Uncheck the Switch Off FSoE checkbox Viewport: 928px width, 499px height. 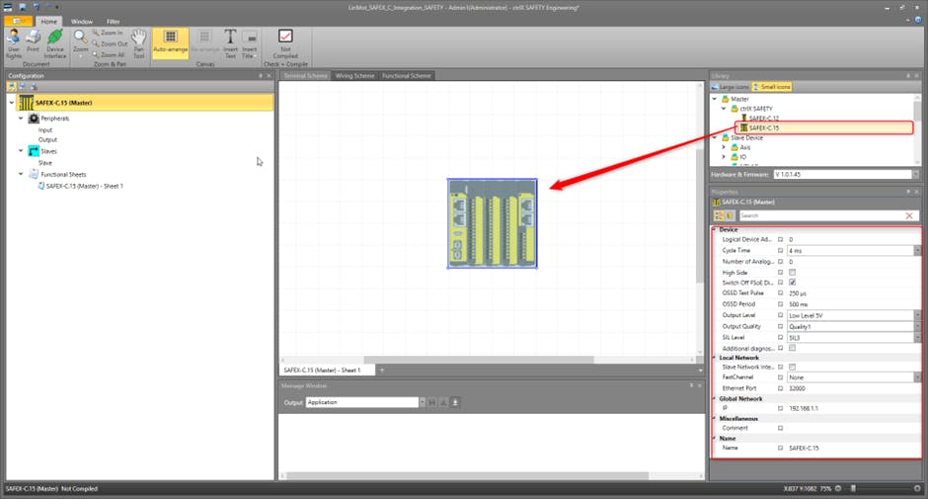(x=792, y=283)
